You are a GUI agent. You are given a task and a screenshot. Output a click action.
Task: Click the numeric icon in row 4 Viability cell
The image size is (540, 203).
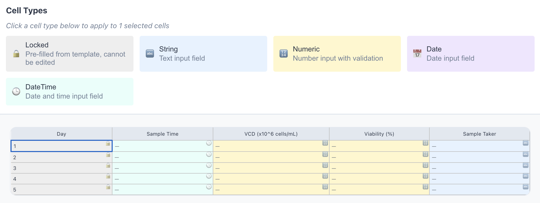(426, 176)
